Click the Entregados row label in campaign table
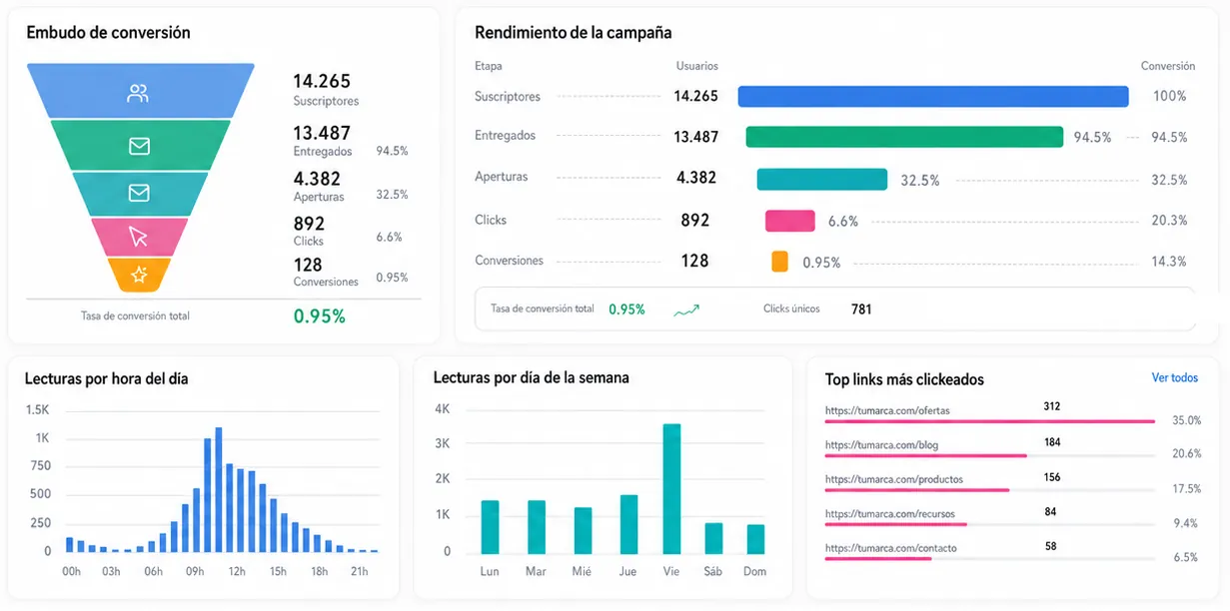 (506, 135)
